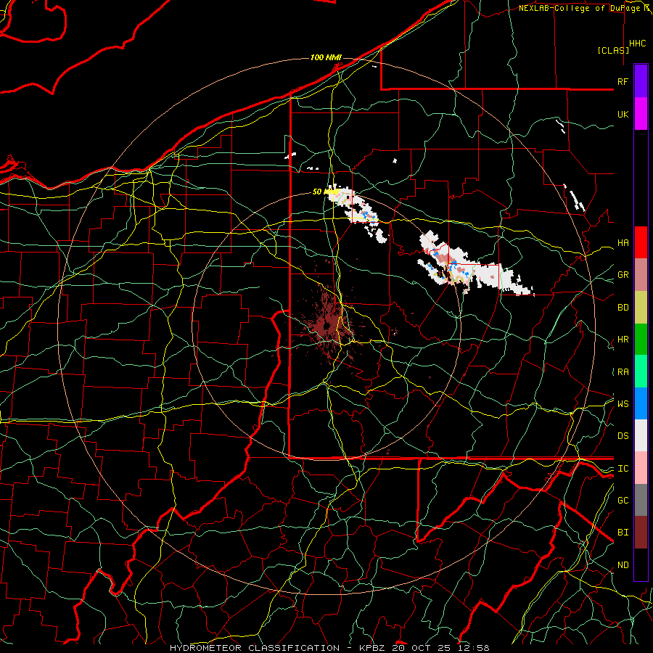The width and height of the screenshot is (653, 653).
Task: Click the 50 NMI range ring label
Action: click(326, 192)
